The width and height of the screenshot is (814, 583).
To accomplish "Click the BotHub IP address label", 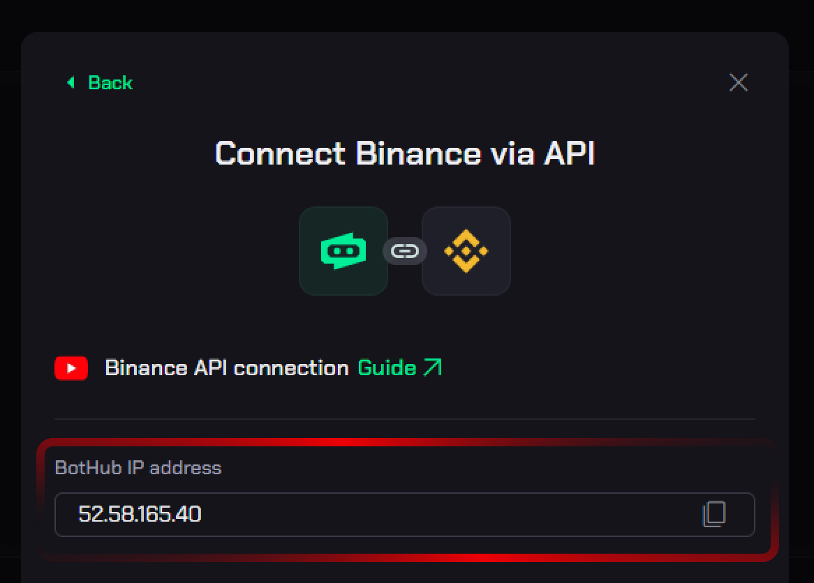I will pyautogui.click(x=138, y=468).
